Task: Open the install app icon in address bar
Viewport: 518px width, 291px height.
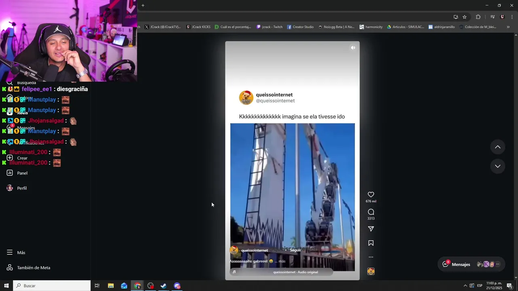Action: (x=456, y=17)
